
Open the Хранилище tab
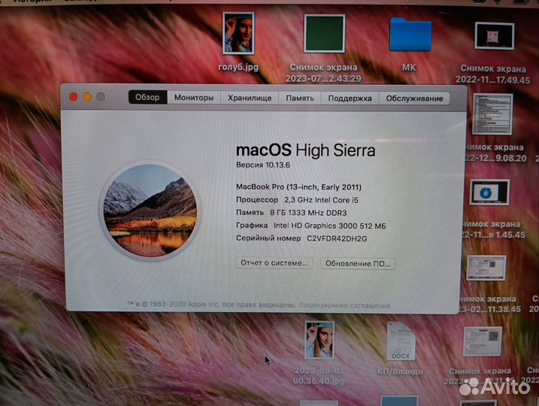click(250, 98)
